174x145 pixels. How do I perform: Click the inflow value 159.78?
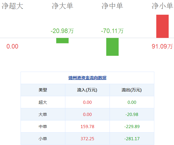(x=88, y=127)
